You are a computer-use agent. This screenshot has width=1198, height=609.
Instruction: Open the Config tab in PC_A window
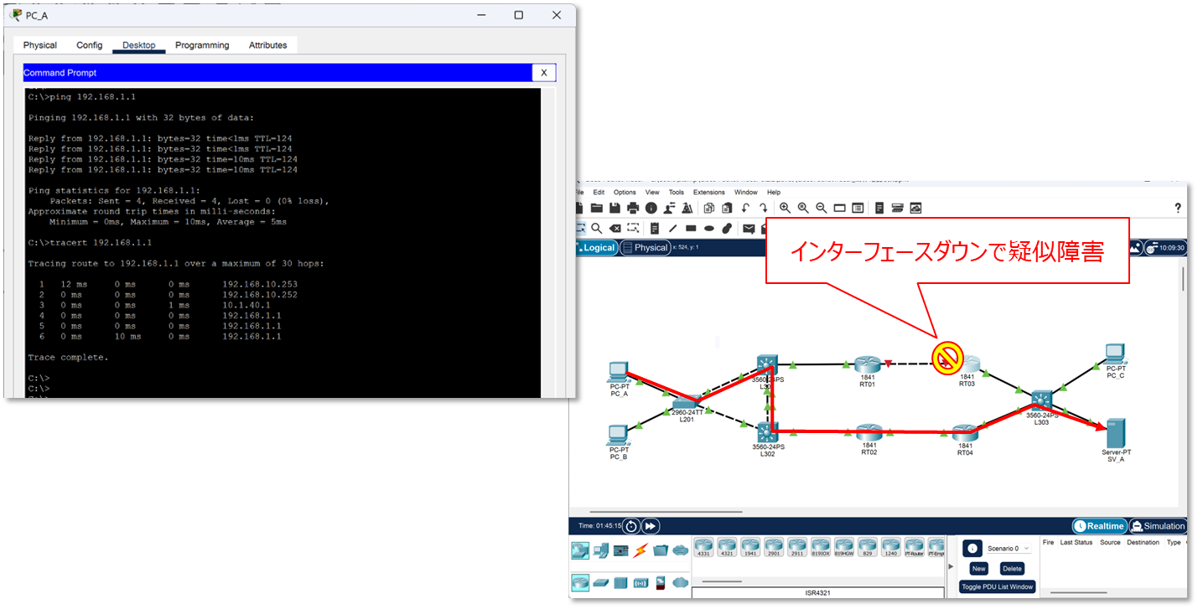pyautogui.click(x=89, y=45)
